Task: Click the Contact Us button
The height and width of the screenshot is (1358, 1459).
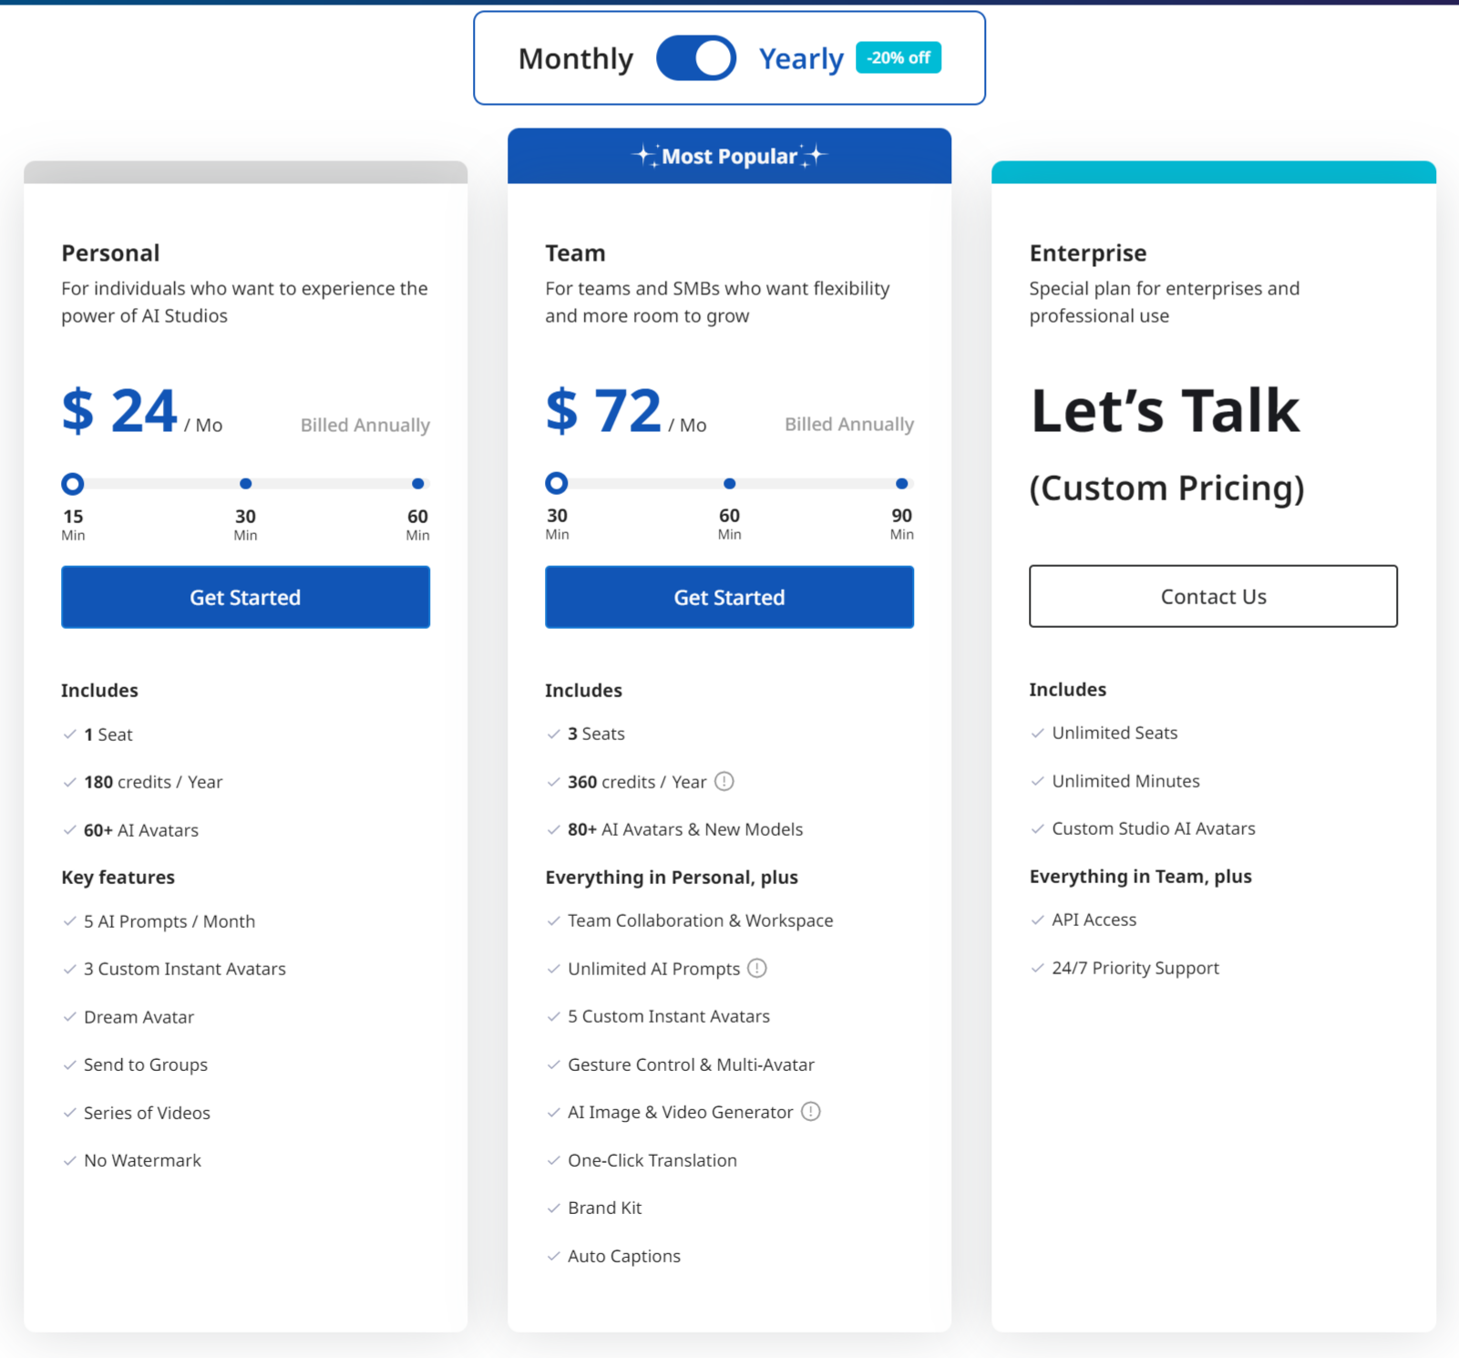Action: [1213, 596]
